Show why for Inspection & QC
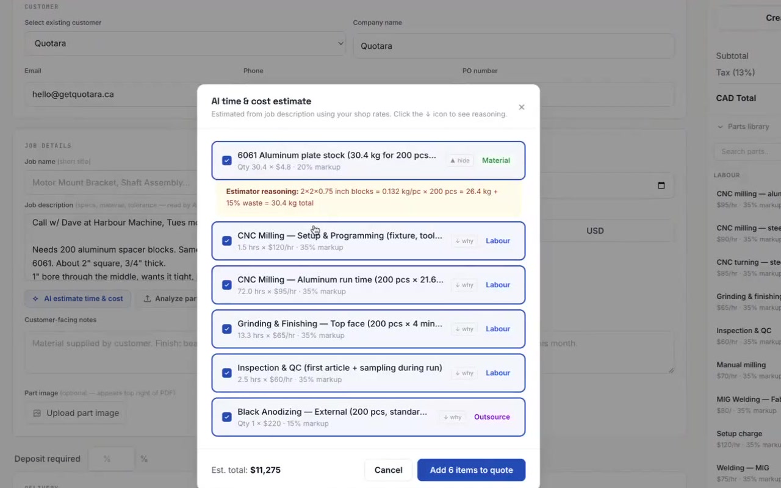The height and width of the screenshot is (488, 781). click(x=464, y=373)
